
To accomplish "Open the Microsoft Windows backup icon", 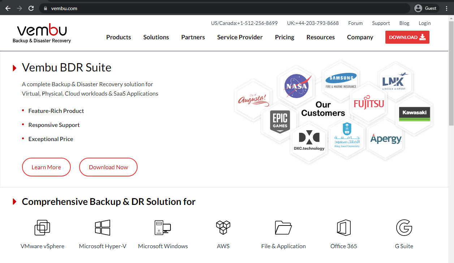I will (163, 228).
